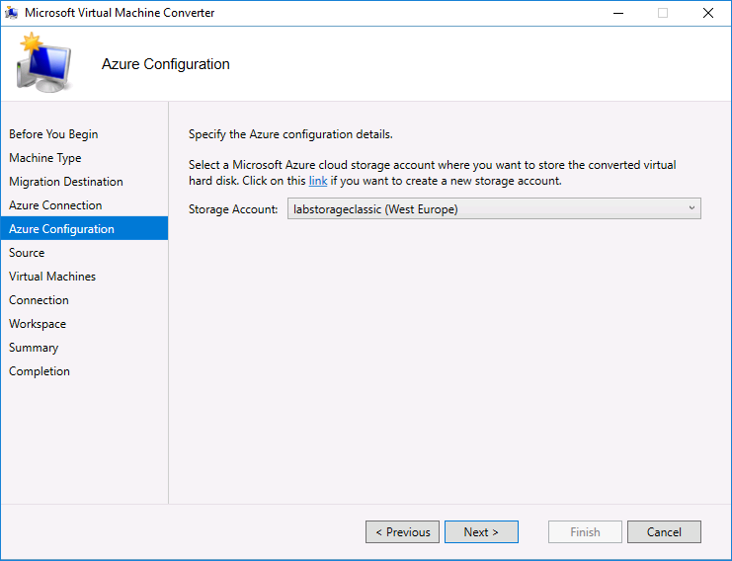
Task: Click the 'Storage Account:' label
Action: click(233, 209)
